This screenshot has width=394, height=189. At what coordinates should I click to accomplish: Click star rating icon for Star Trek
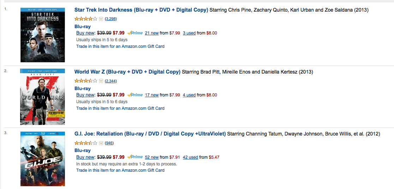(x=86, y=19)
